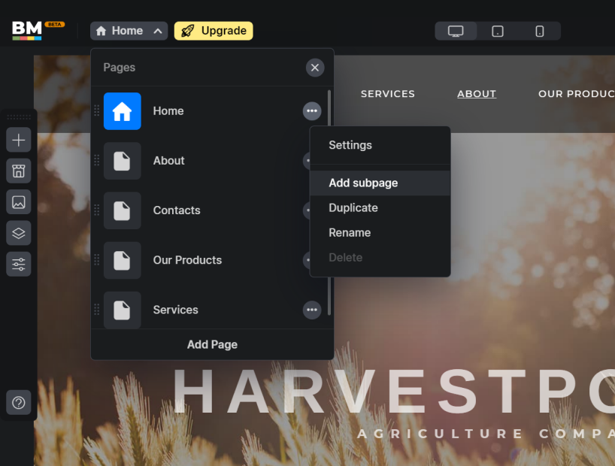This screenshot has width=615, height=466.
Task: Switch to mobile phone preview
Action: pos(540,31)
